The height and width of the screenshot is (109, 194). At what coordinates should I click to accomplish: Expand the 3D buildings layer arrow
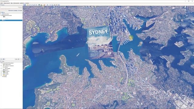click(1, 71)
